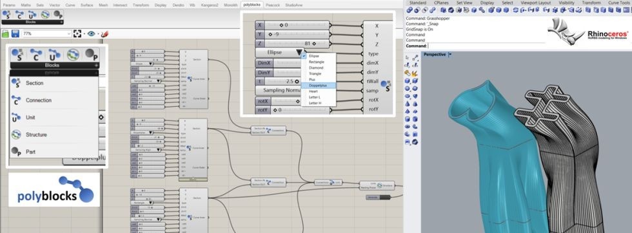Click the Section S icon on the enlarged component
The image size is (632, 233).
pos(386,86)
